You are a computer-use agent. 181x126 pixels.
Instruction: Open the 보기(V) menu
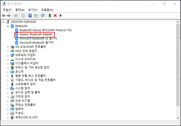[x=33, y=10]
